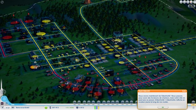Click the friends/notifications icon with orange dot
Viewport: 196px width, 110px height.
pos(191,2)
